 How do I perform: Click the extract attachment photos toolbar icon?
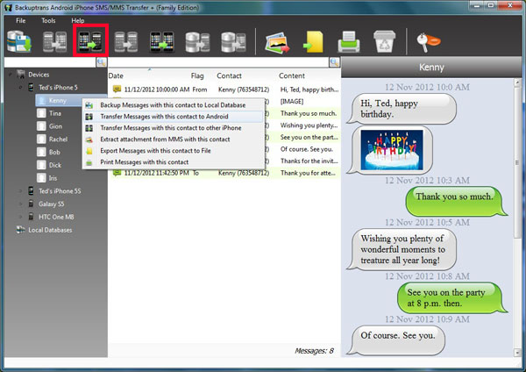(277, 42)
